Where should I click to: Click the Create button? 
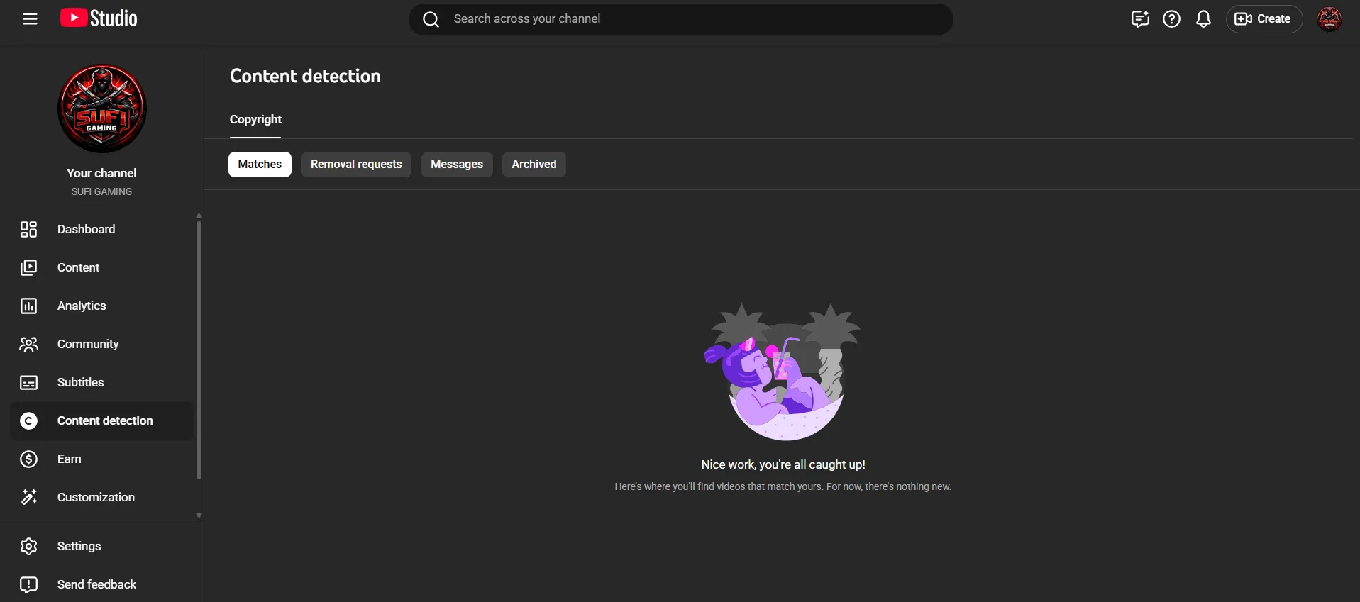[1264, 19]
